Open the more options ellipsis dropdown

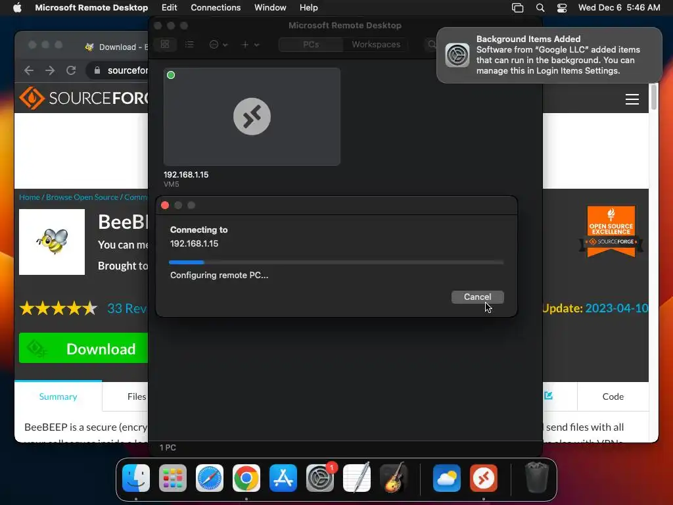point(218,44)
